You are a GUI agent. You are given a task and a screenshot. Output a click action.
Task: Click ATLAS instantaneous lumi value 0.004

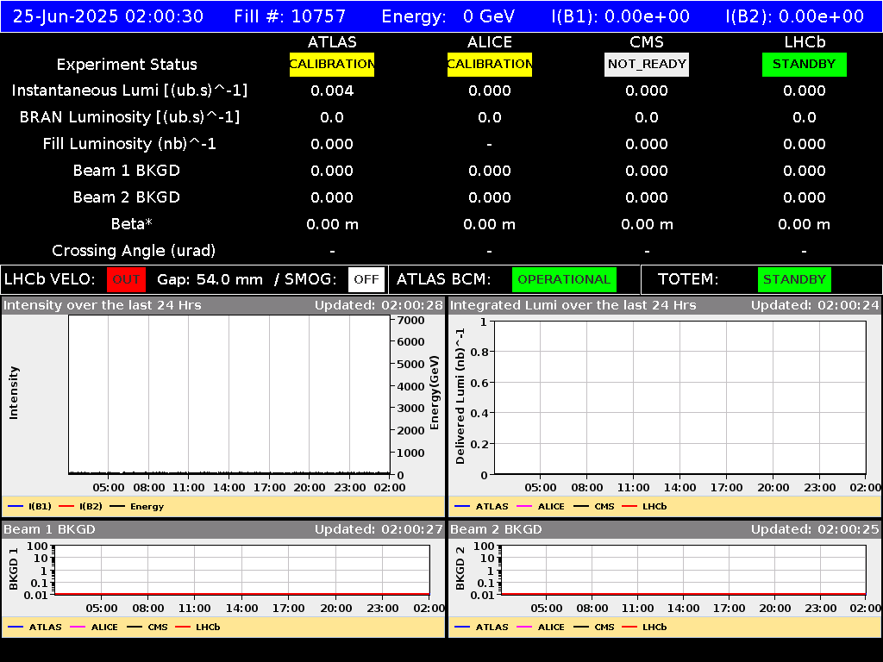click(x=332, y=91)
